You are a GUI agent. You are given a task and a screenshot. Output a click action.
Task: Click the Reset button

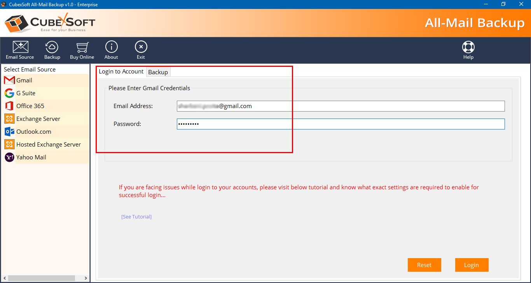pyautogui.click(x=424, y=265)
